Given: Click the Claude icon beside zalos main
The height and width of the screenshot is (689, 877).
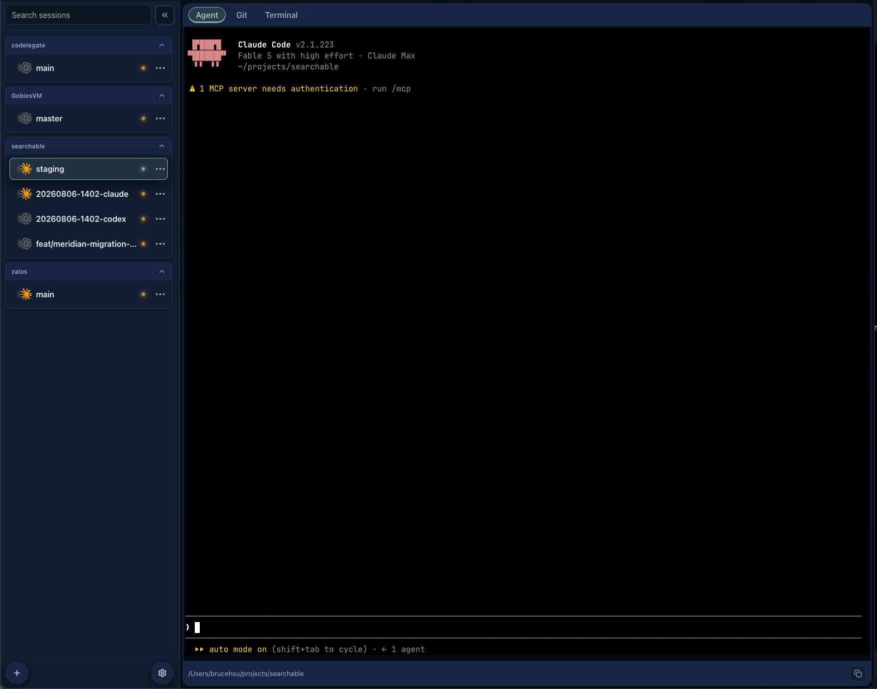Looking at the screenshot, I should 25,294.
